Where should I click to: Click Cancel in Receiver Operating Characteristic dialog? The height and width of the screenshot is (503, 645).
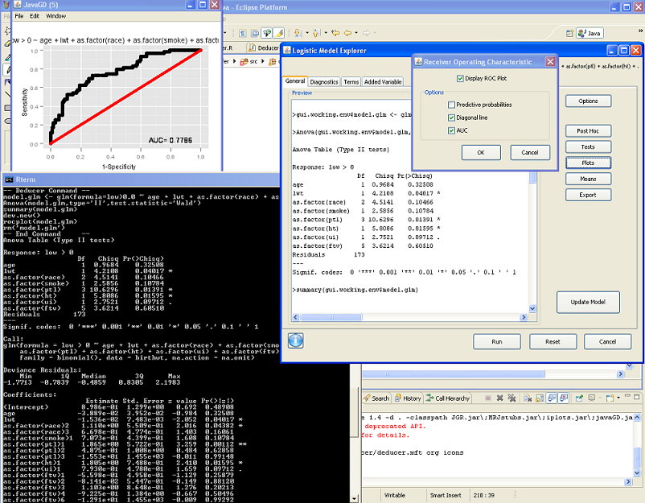pos(530,152)
